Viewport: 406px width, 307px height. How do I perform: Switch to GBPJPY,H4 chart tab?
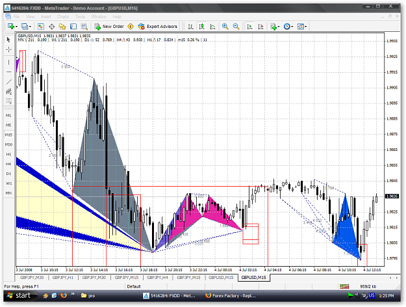point(157,278)
